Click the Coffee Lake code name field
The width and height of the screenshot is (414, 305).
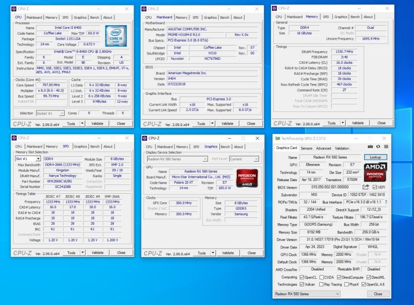tap(53, 33)
